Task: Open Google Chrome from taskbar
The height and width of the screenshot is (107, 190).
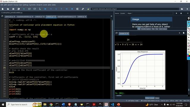Action: (x=51, y=104)
